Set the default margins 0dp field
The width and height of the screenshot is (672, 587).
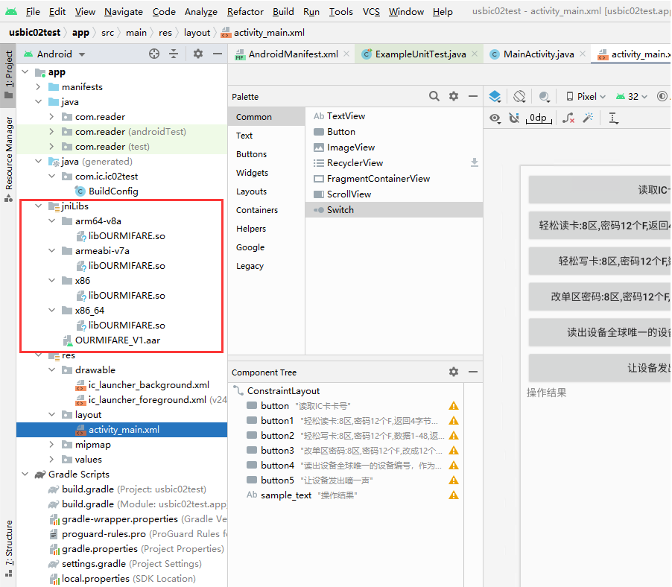pos(538,118)
